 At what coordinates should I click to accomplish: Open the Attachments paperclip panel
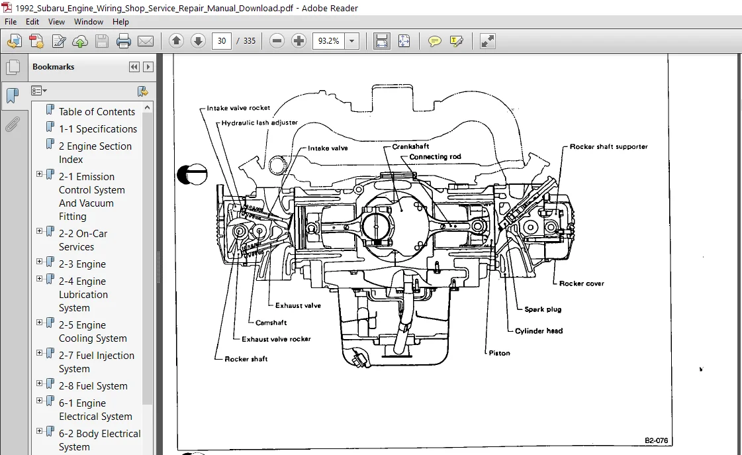[13, 125]
